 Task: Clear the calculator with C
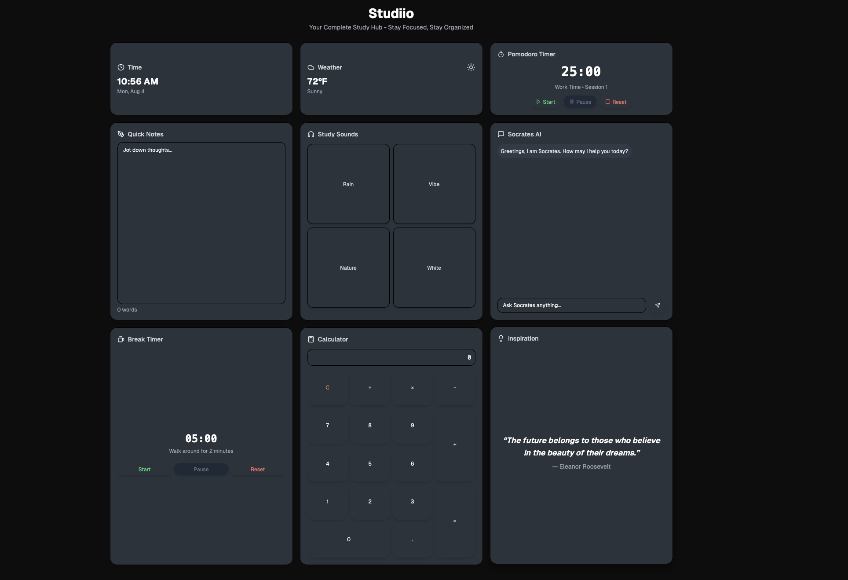(x=327, y=388)
